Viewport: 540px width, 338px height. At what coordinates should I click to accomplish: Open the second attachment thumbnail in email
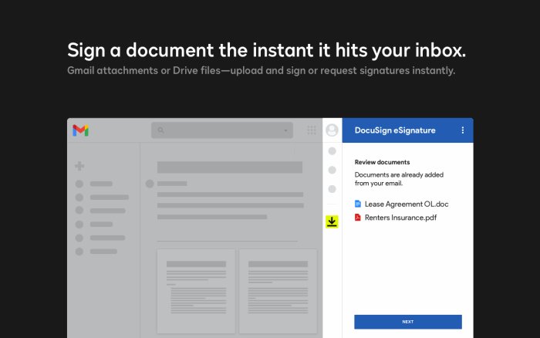(278, 291)
